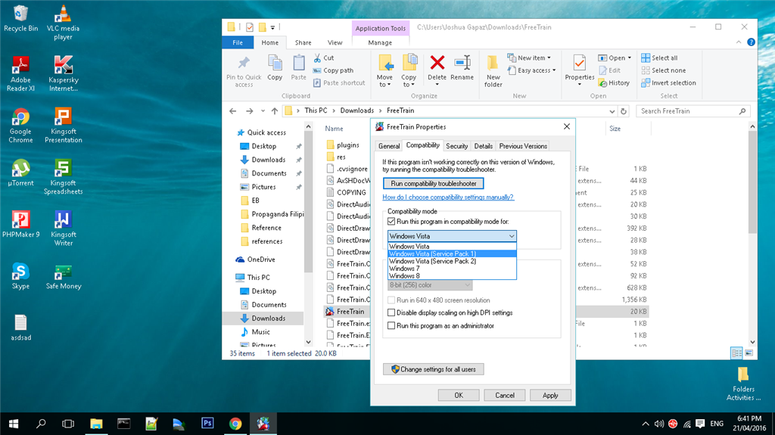
Task: Switch to large icons view button
Action: pos(749,353)
